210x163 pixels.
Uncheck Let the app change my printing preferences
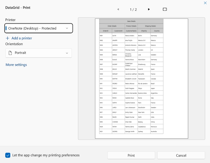[8, 155]
